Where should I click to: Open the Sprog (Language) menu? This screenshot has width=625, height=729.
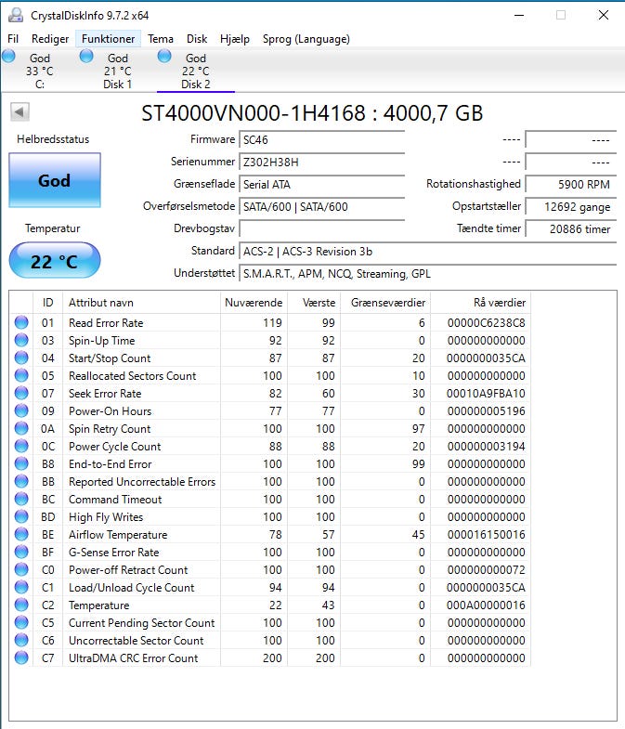(x=306, y=39)
